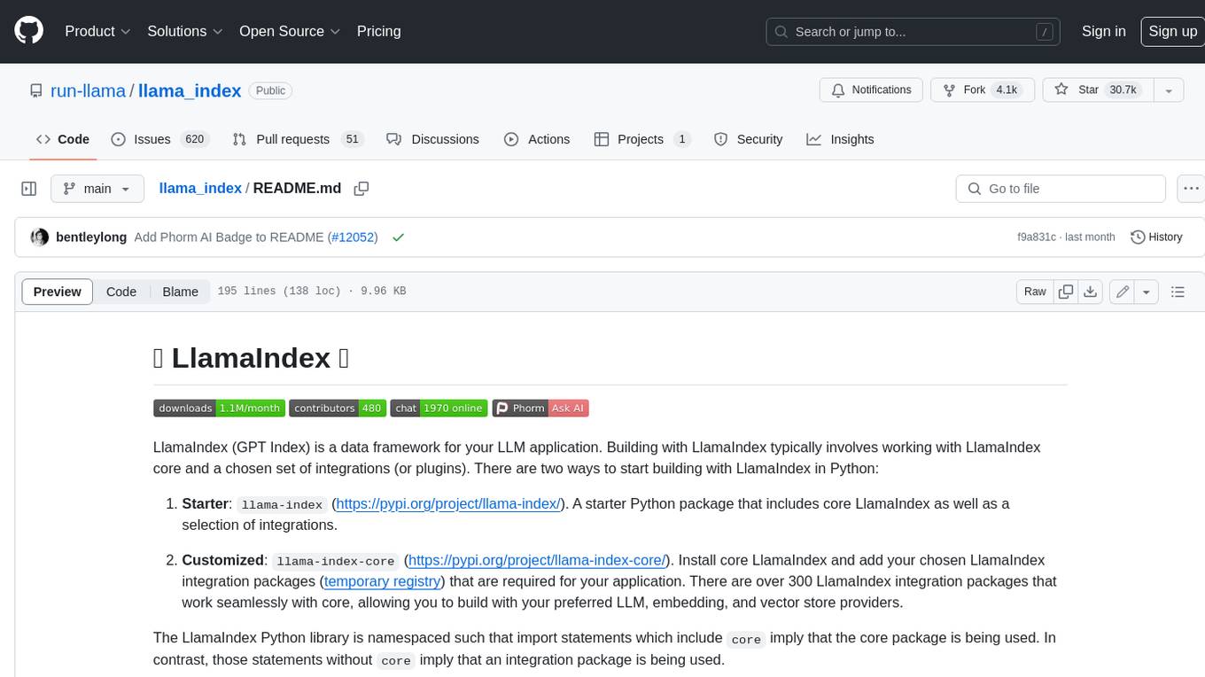The width and height of the screenshot is (1205, 677).
Task: Open the more file actions menu
Action: pyautogui.click(x=1190, y=189)
